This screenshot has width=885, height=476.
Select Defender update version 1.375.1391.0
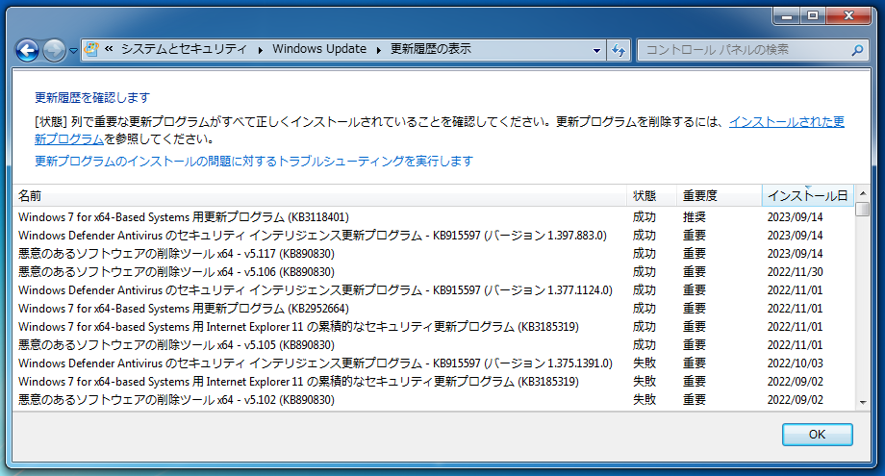433,363
